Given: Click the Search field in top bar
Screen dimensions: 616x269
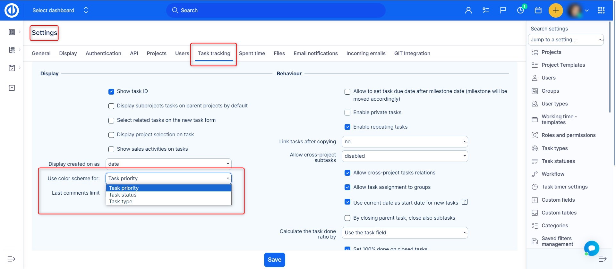Looking at the screenshot, I should pyautogui.click(x=276, y=11).
